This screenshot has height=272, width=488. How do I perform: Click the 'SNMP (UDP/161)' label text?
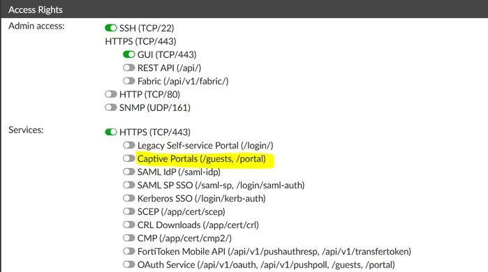click(155, 108)
